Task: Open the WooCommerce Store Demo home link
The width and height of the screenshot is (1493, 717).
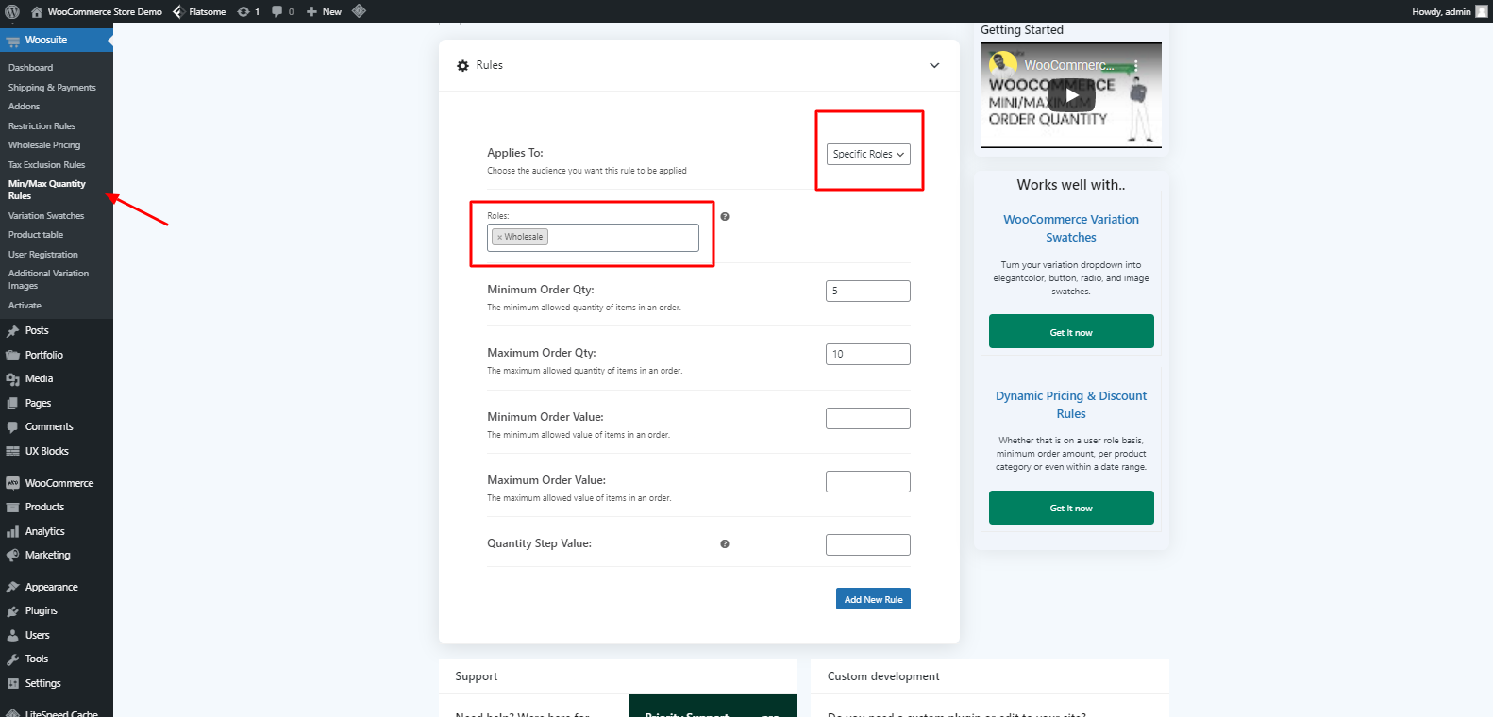Action: click(96, 11)
